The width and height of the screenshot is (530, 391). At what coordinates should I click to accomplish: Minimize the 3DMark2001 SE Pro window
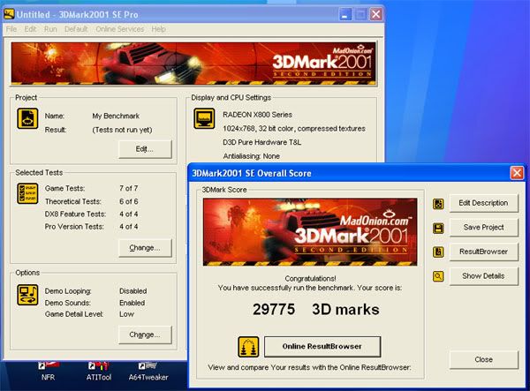coord(344,14)
